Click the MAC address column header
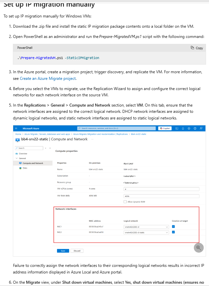Image resolution: width=209 pixels, height=286 pixels. 95,221
